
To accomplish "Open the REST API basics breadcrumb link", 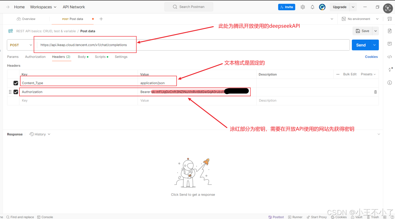I will 46,31.
